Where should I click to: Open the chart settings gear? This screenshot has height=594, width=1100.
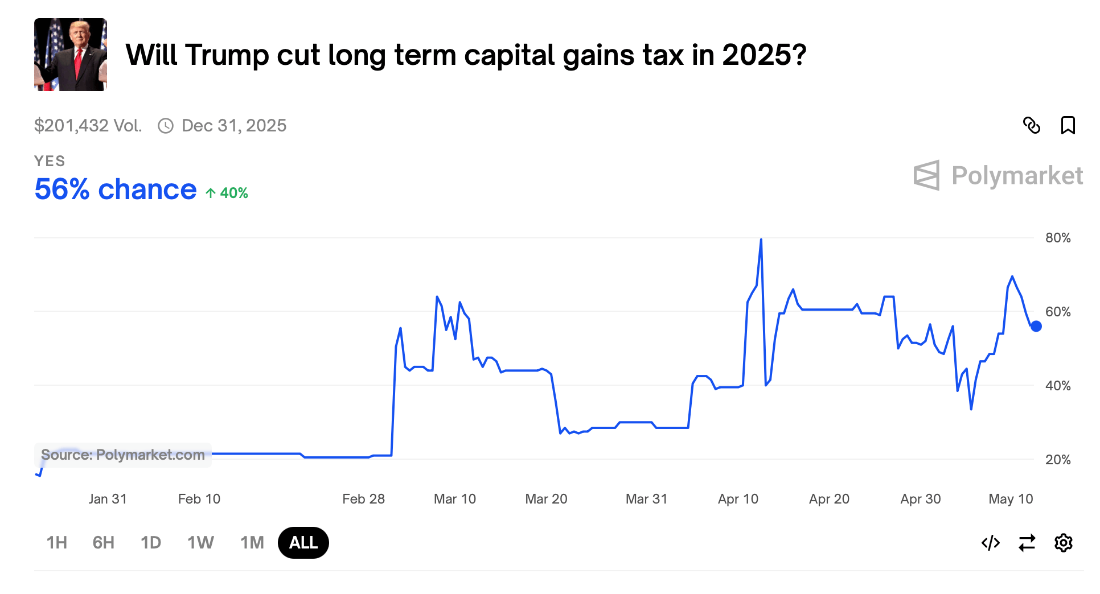(1064, 543)
